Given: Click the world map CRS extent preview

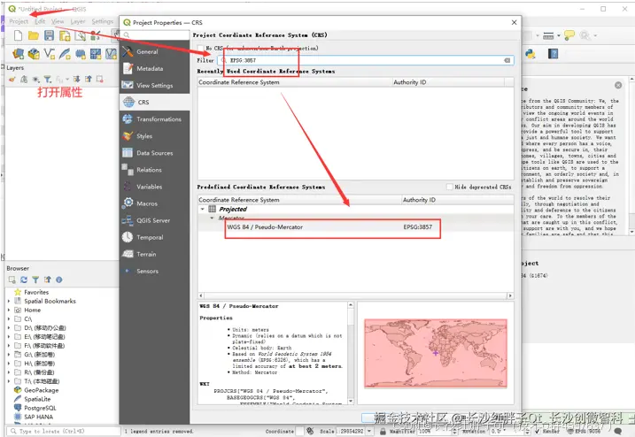Looking at the screenshot, I should click(x=436, y=353).
